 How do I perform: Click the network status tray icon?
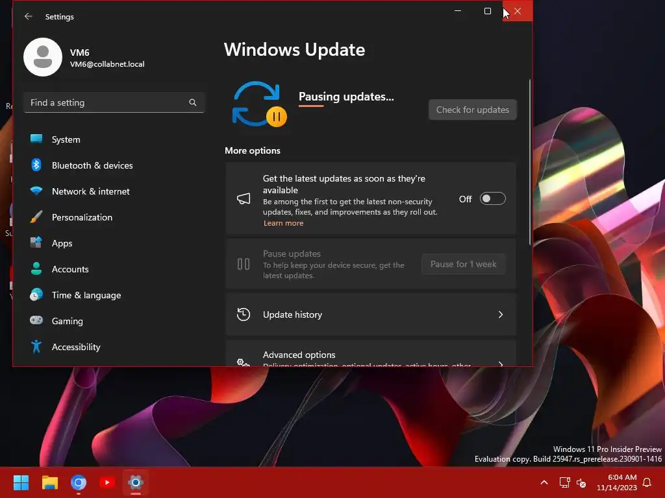click(564, 482)
